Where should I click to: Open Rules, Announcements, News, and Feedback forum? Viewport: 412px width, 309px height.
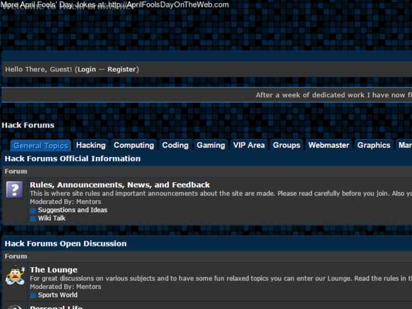(x=120, y=185)
